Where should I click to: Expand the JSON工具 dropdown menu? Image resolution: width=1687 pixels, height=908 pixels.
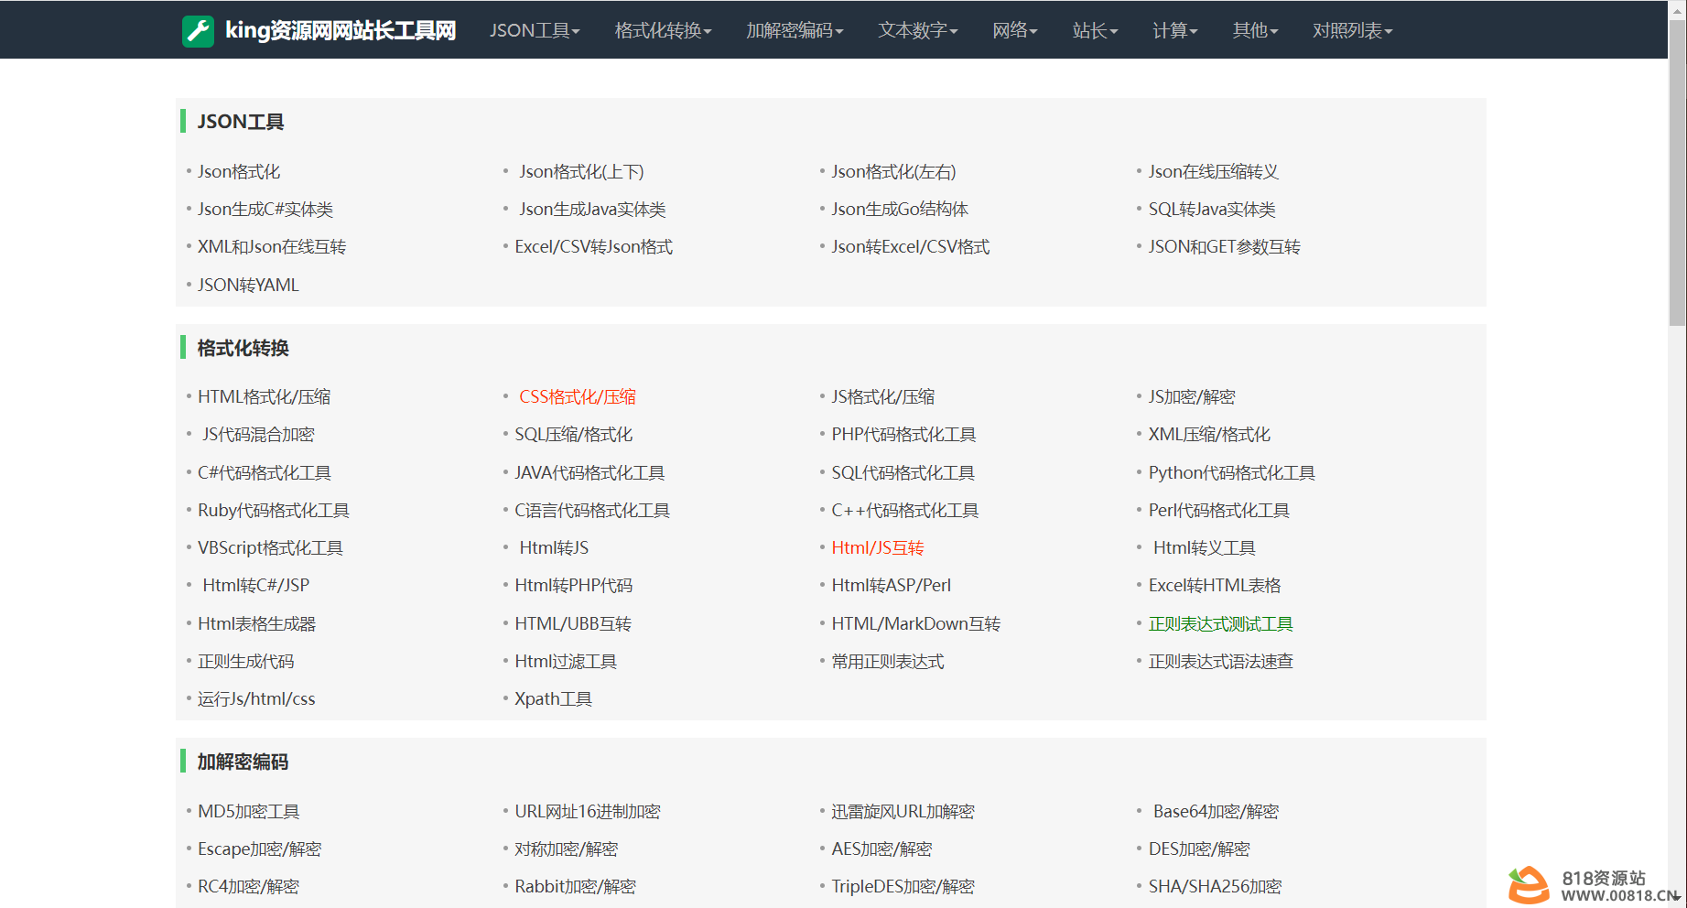(x=535, y=30)
